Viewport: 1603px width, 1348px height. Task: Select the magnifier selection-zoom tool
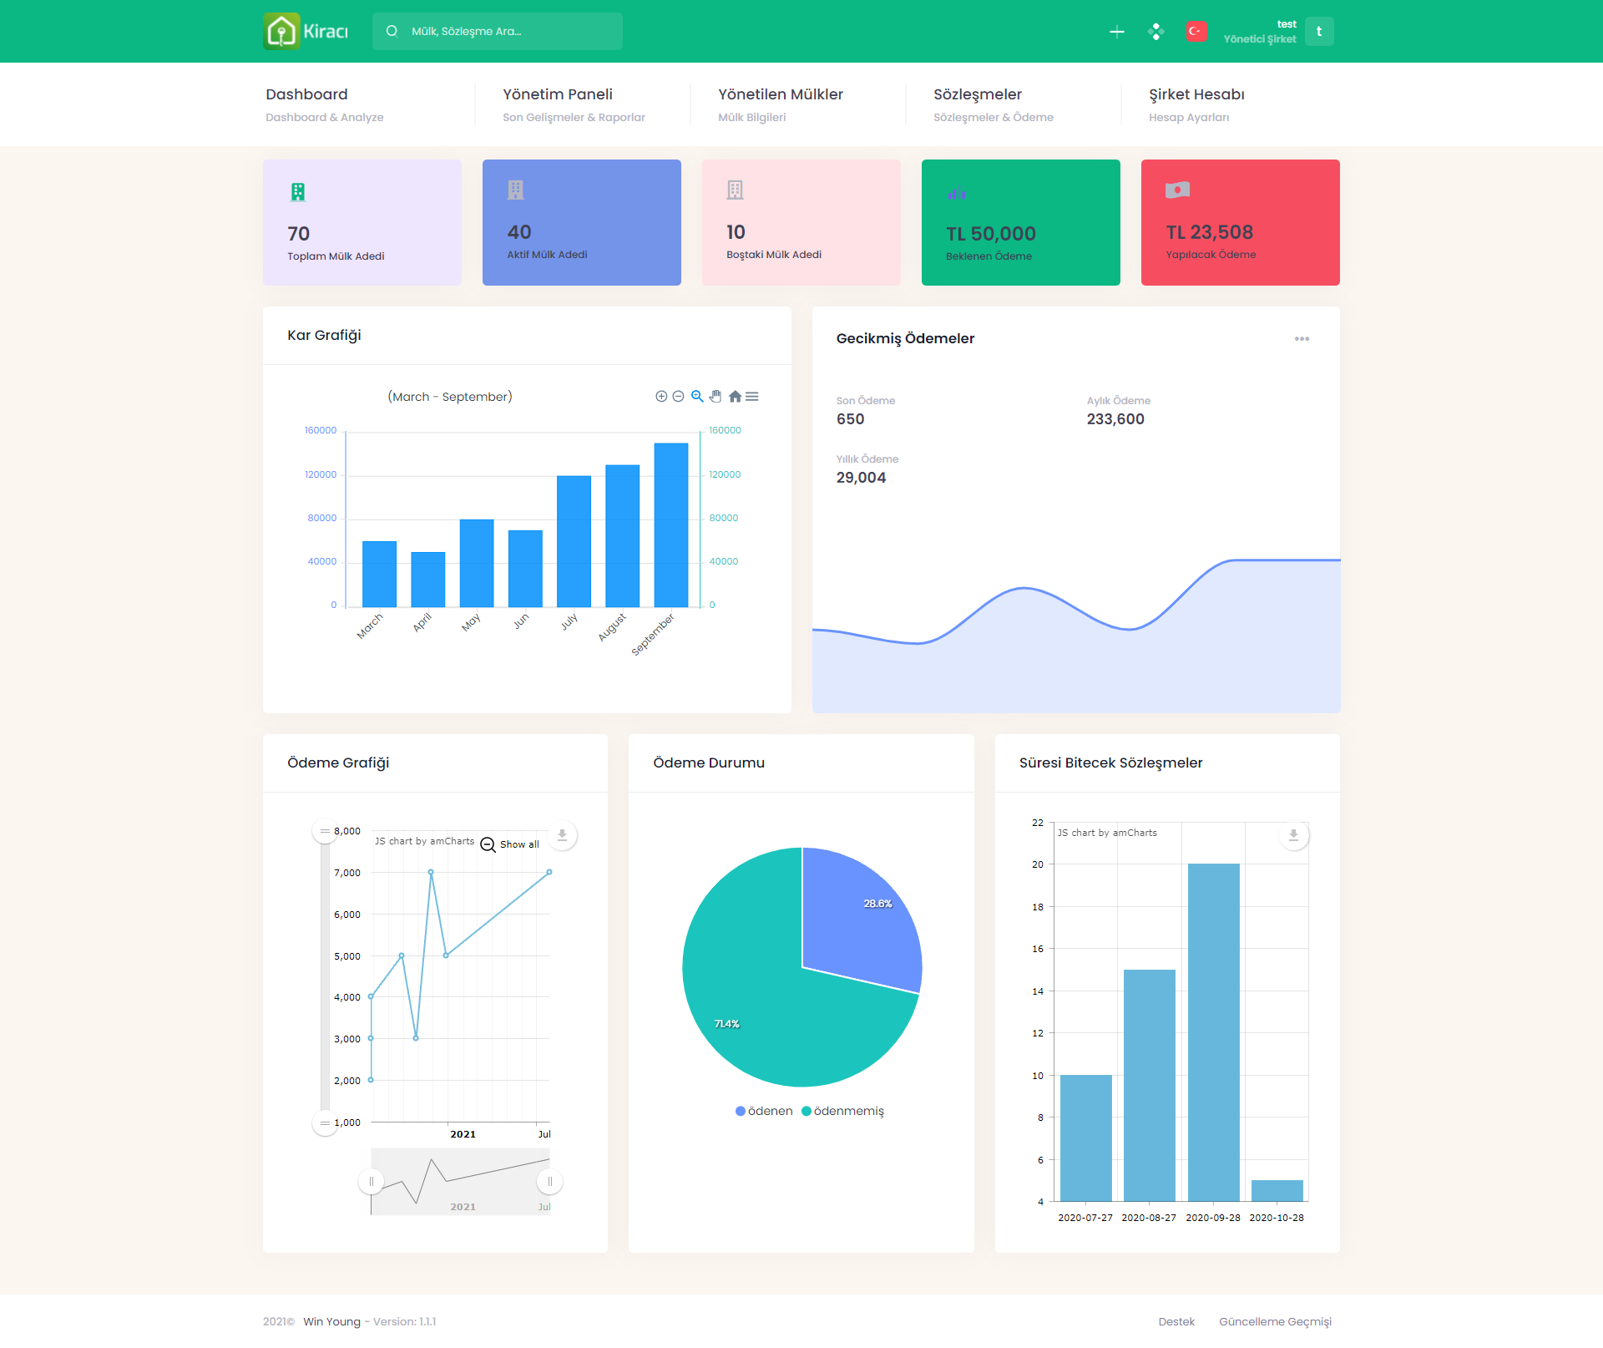point(697,397)
